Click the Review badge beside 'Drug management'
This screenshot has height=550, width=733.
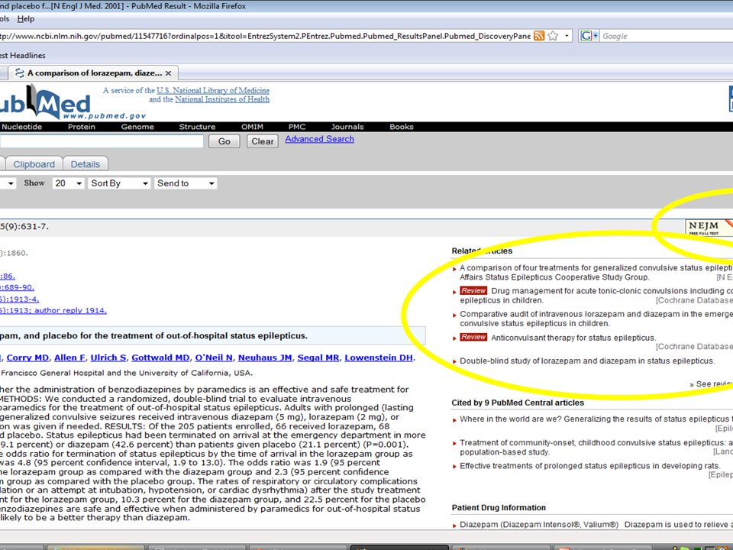[473, 291]
